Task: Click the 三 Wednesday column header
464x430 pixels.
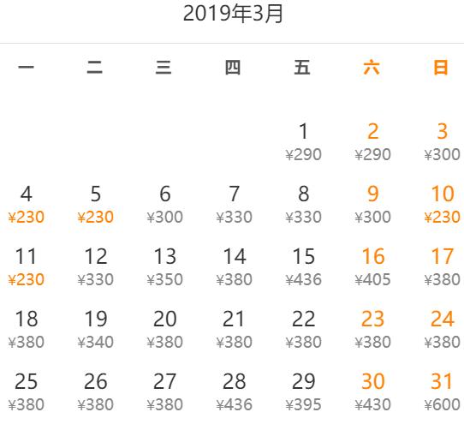Action: [x=164, y=67]
